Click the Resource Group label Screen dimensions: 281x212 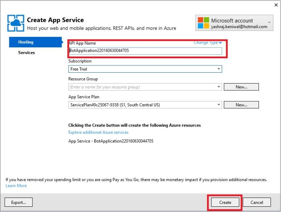(83, 79)
